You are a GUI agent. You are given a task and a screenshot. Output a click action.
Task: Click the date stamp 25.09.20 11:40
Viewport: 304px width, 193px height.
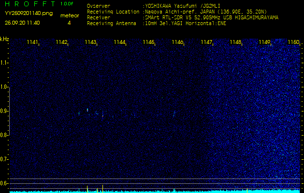tap(22, 23)
